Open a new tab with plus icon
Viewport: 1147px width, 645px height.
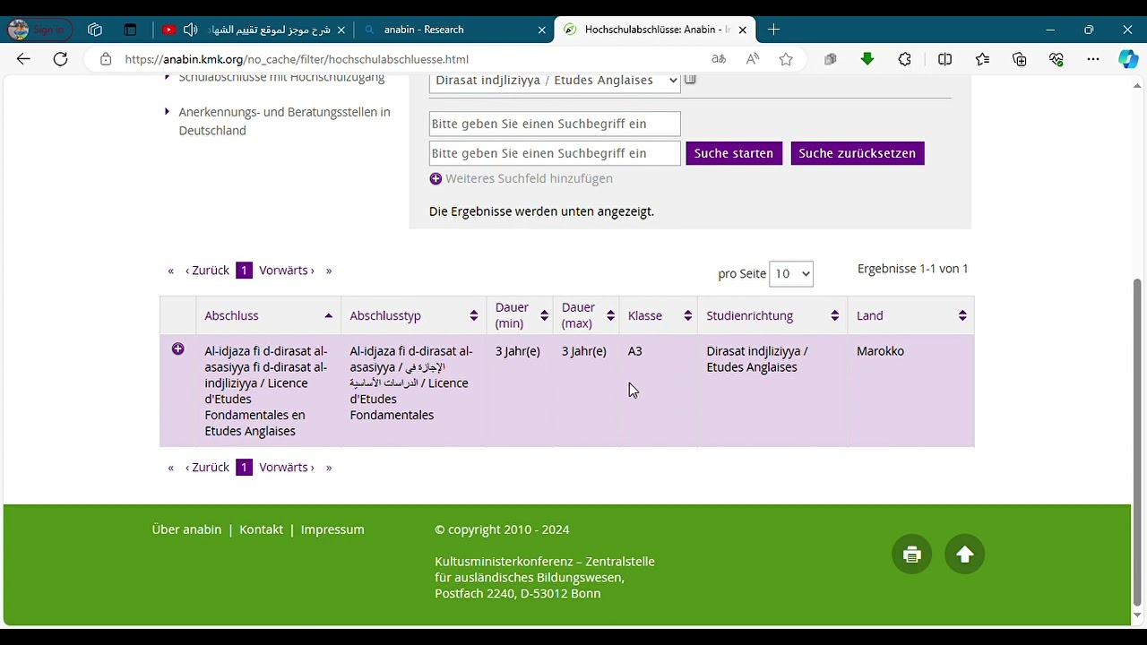pos(773,30)
